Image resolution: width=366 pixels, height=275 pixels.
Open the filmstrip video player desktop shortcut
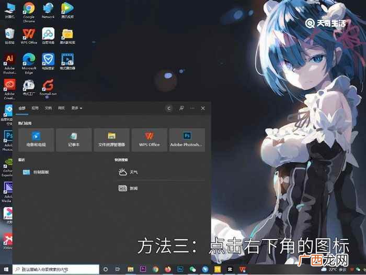(67, 61)
